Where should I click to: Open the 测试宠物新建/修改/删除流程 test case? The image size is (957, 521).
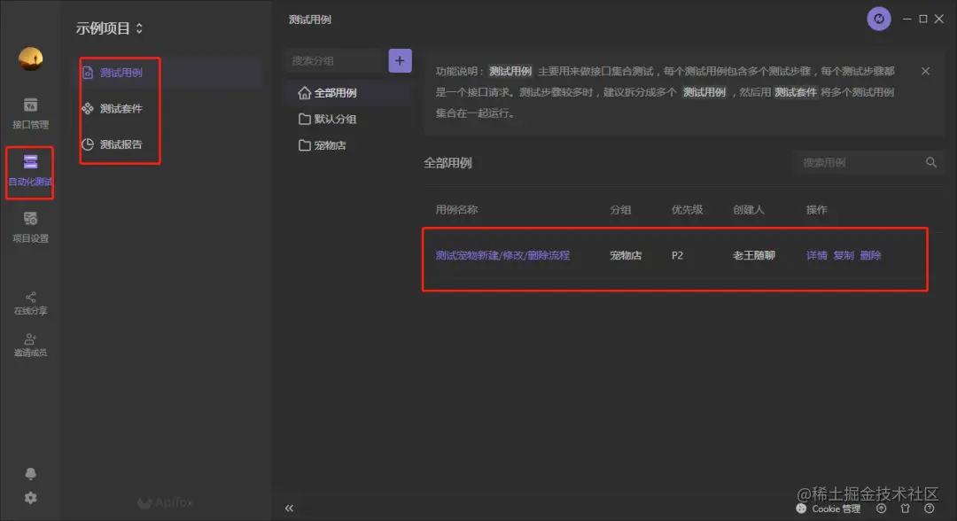502,254
